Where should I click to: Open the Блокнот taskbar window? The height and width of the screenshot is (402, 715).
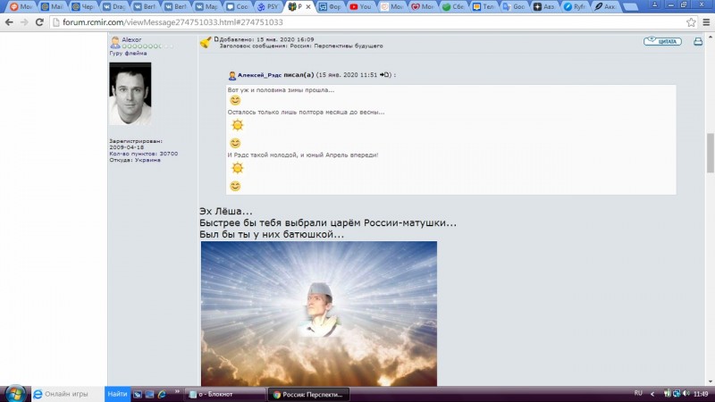click(x=225, y=393)
